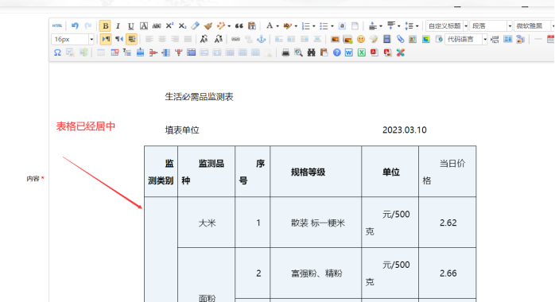Insert special character with the Omega icon
Image resolution: width=555 pixels, height=302 pixels.
(57, 52)
